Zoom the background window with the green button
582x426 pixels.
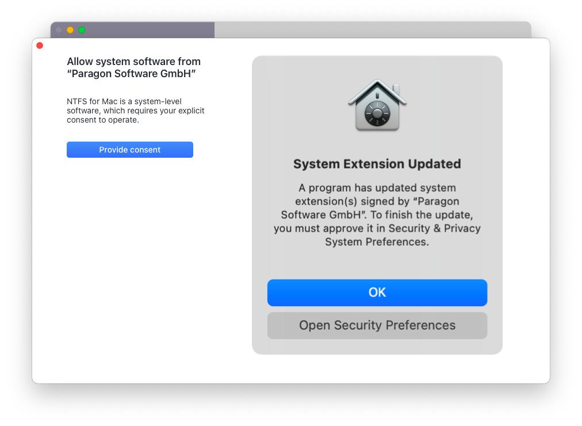point(82,30)
